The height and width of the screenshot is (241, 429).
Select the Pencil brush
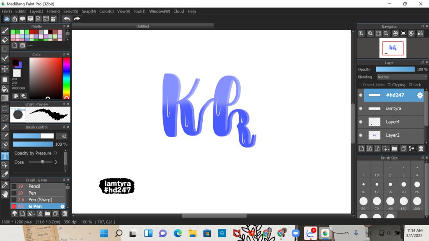(x=38, y=186)
